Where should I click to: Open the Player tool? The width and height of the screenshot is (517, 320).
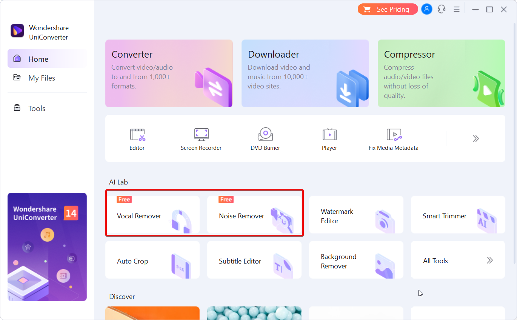[329, 139]
